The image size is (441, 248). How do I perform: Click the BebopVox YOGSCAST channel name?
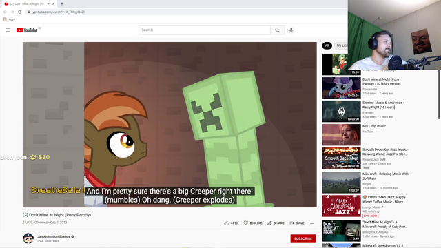(x=376, y=232)
